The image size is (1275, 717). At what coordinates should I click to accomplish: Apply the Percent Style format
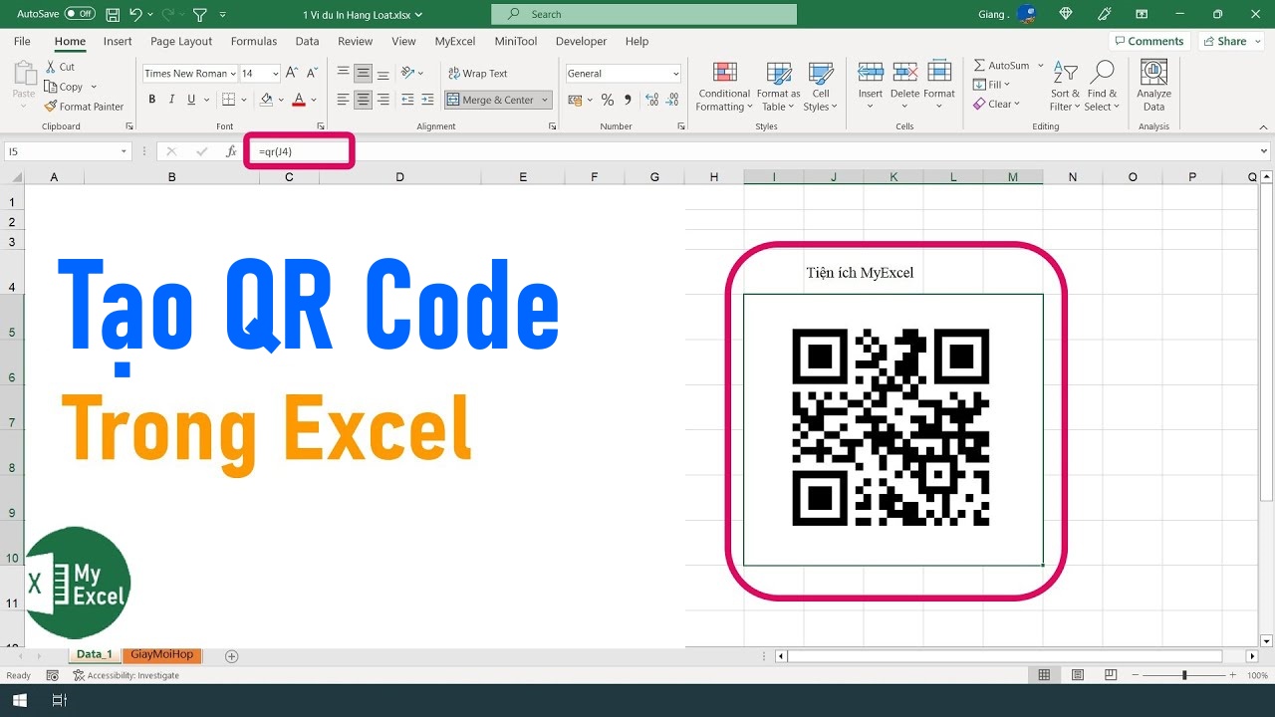[x=608, y=100]
